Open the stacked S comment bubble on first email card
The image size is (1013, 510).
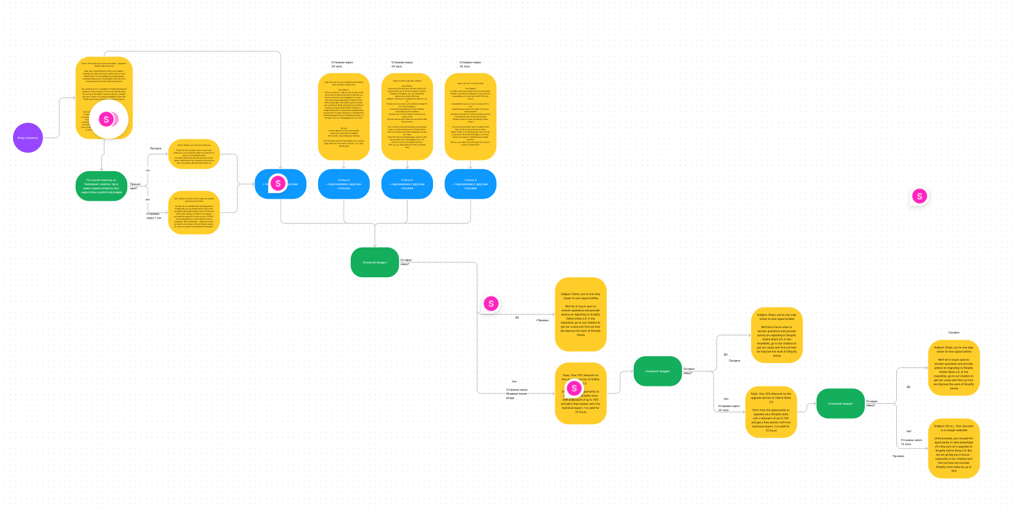tap(107, 119)
